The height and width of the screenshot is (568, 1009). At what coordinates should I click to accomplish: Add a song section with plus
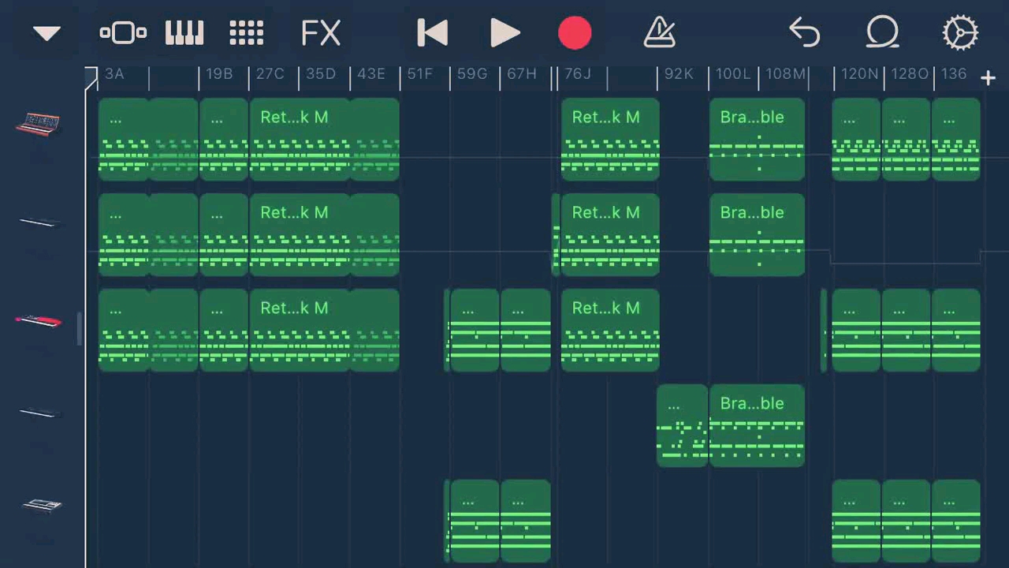tap(988, 77)
